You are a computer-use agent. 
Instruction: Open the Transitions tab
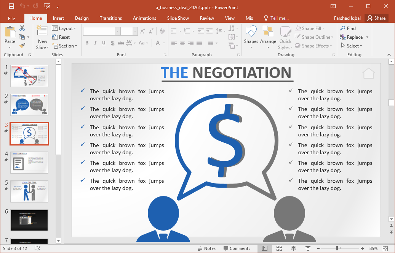click(x=111, y=18)
